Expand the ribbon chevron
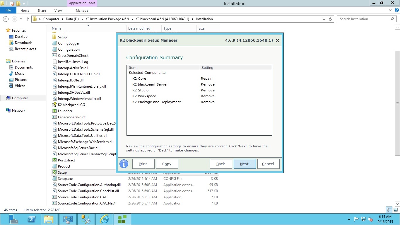400x225 pixels. pyautogui.click(x=390, y=10)
